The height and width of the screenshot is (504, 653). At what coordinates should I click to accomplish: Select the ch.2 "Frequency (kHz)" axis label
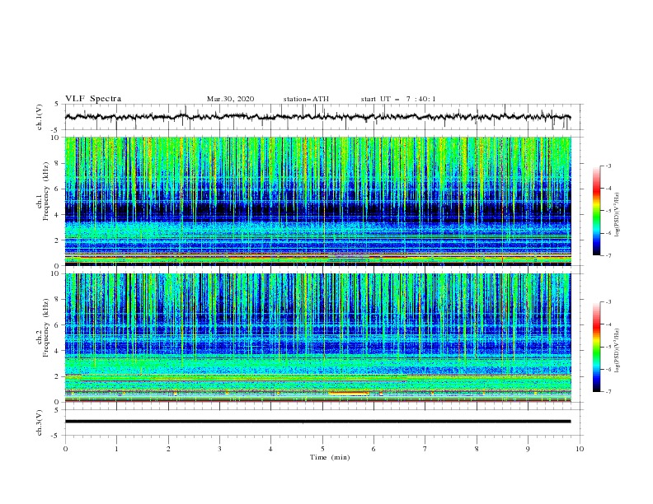45,327
